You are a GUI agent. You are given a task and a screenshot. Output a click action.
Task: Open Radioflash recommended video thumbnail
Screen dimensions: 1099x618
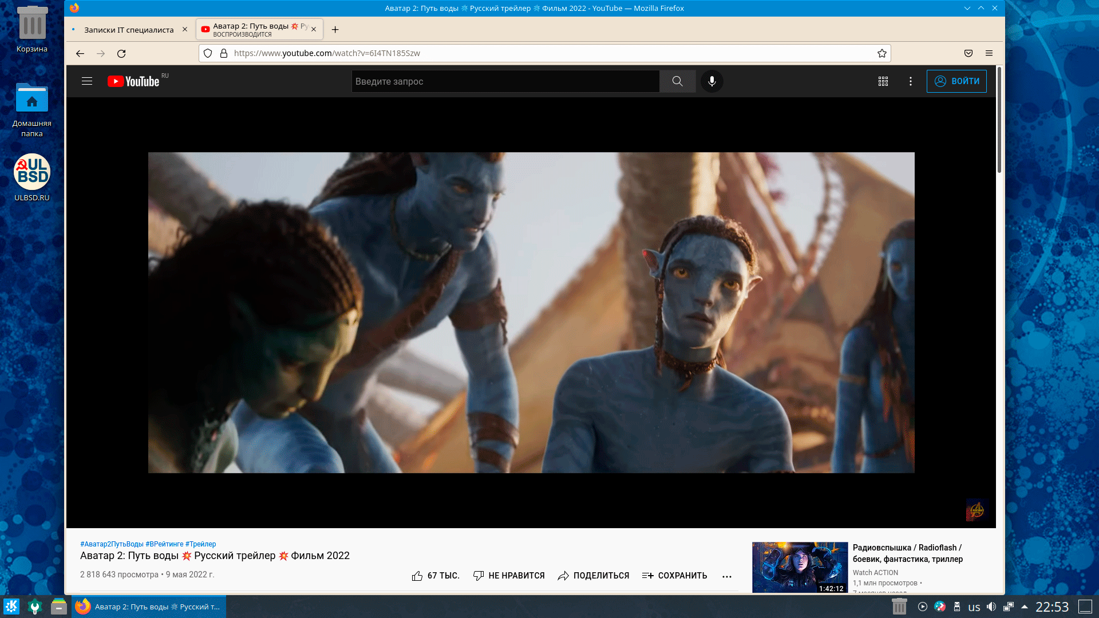click(x=800, y=566)
